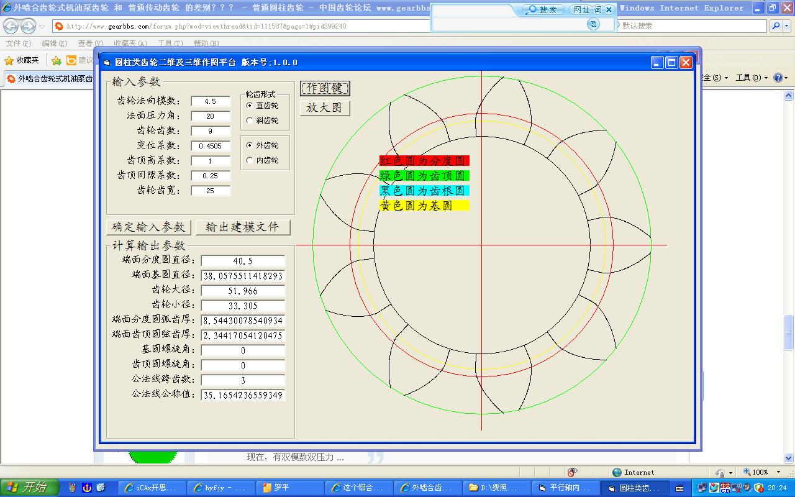Click the help question mark icon

click(778, 78)
